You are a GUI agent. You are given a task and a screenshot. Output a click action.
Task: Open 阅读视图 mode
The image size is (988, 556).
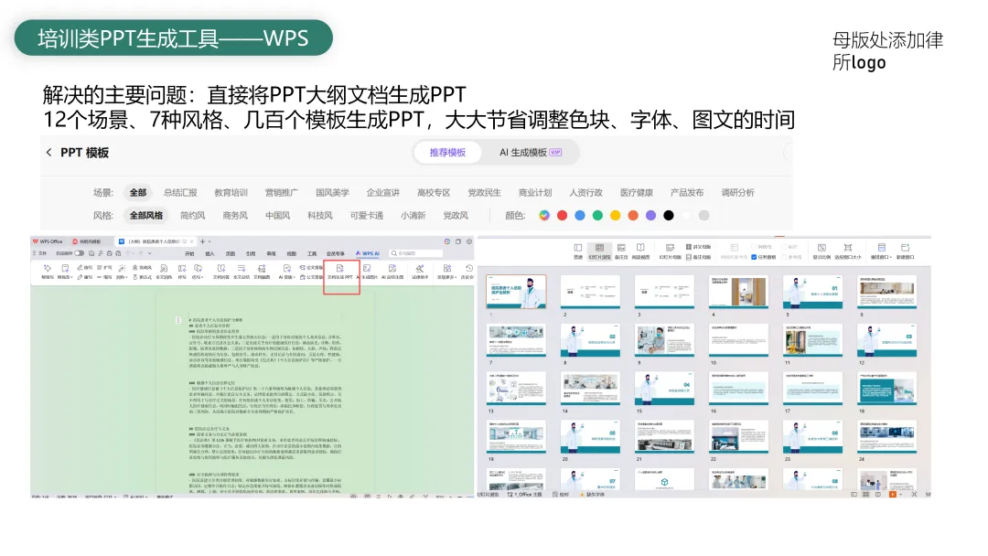pos(640,251)
